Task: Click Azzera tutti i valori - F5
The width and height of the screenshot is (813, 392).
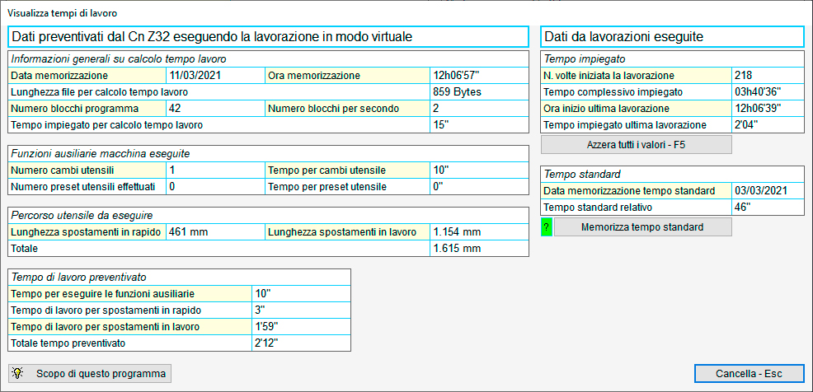Action: coord(637,145)
